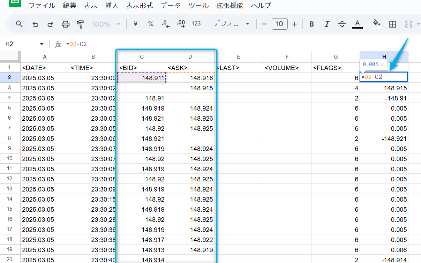Select the paint format roller icon

(x=81, y=24)
